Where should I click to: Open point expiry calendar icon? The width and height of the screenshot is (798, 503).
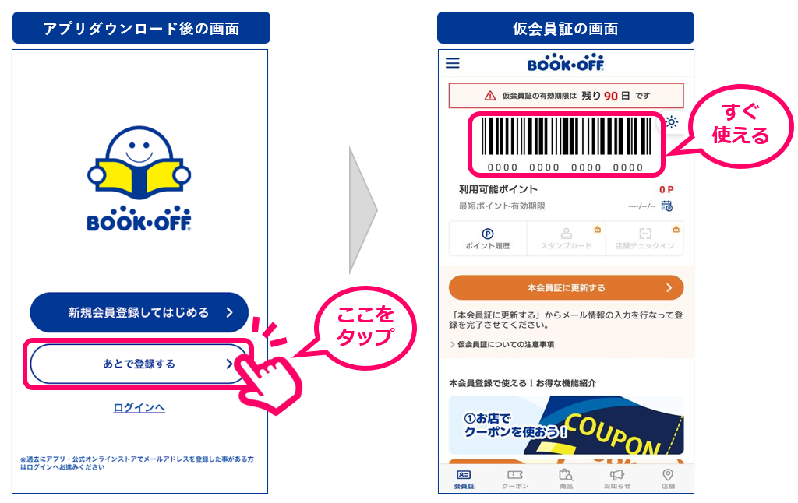[x=667, y=206]
